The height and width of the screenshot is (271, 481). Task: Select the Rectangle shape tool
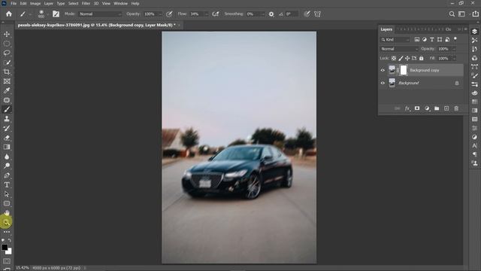(x=7, y=203)
